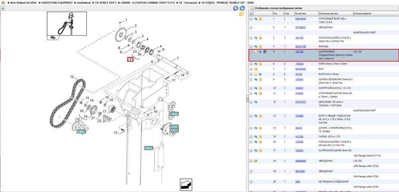Select callout 5 on the diagram
This screenshot has height=192, width=399.
click(x=130, y=59)
